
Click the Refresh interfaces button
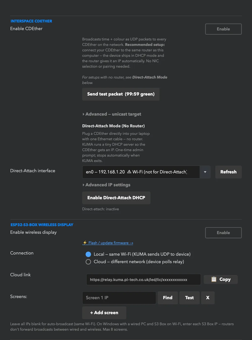point(228,172)
